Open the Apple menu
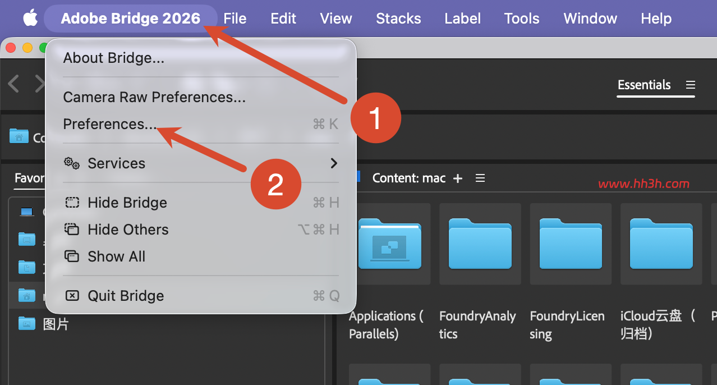 point(30,18)
